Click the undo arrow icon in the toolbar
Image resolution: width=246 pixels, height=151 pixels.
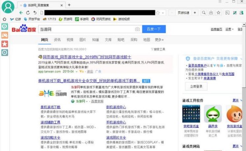35,13
